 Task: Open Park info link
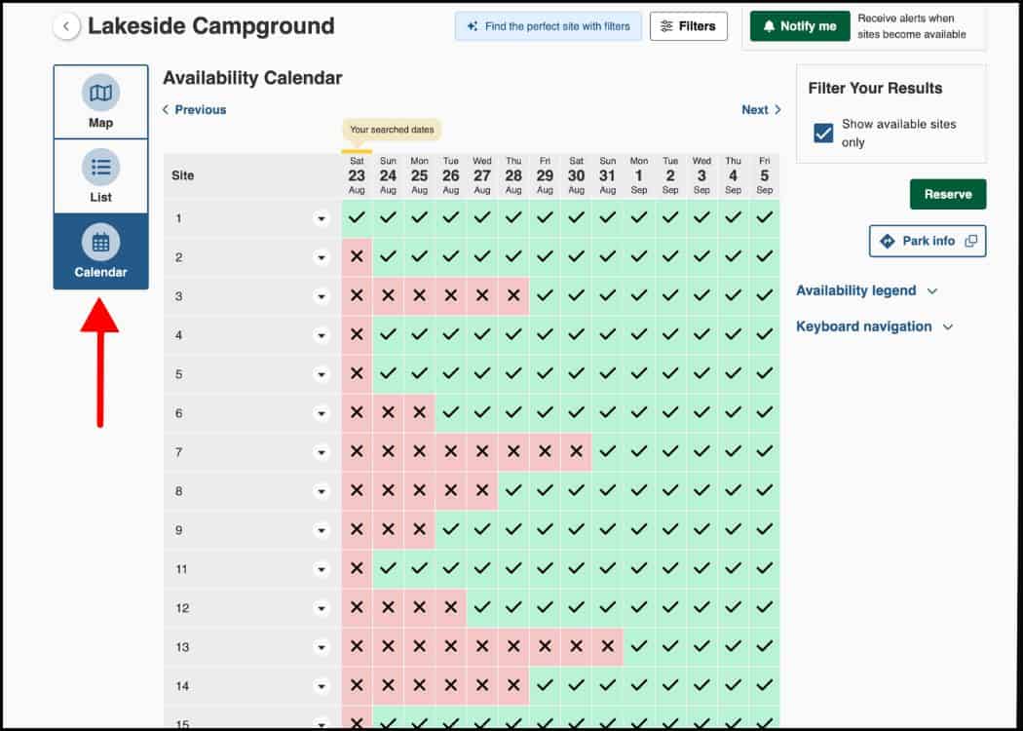[928, 241]
